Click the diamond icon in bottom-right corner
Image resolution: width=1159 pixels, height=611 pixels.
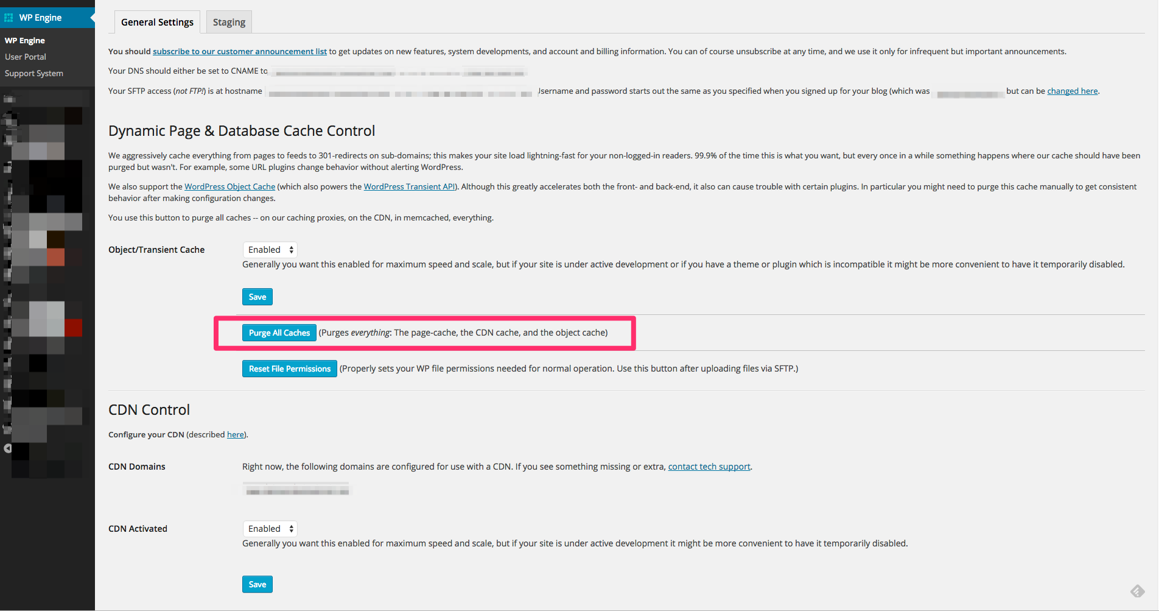[1137, 591]
